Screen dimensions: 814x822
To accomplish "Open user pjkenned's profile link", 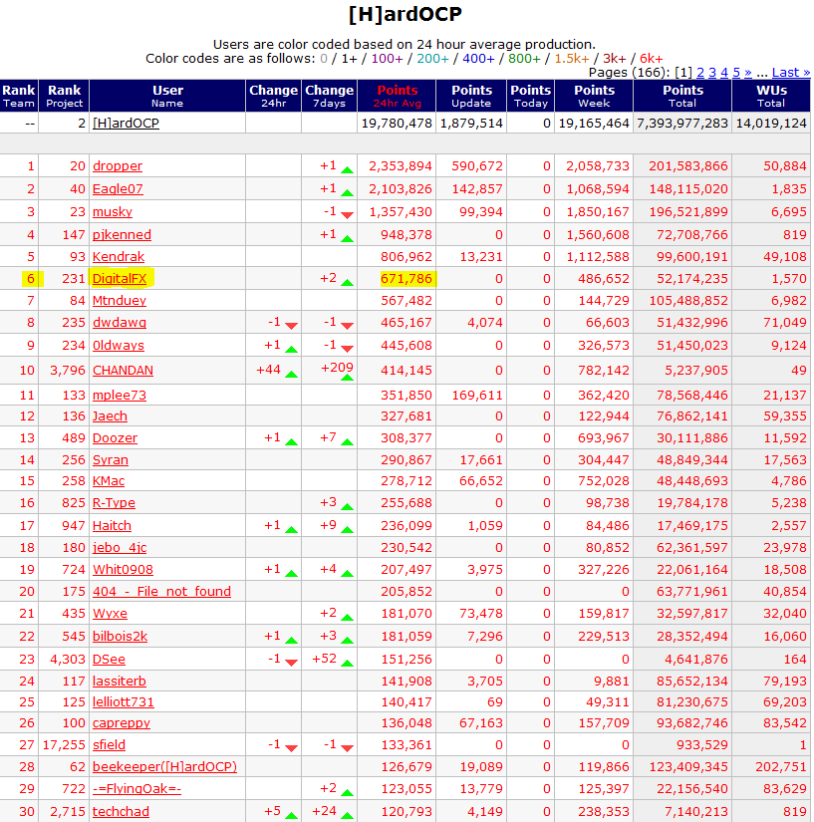I will click(x=122, y=235).
